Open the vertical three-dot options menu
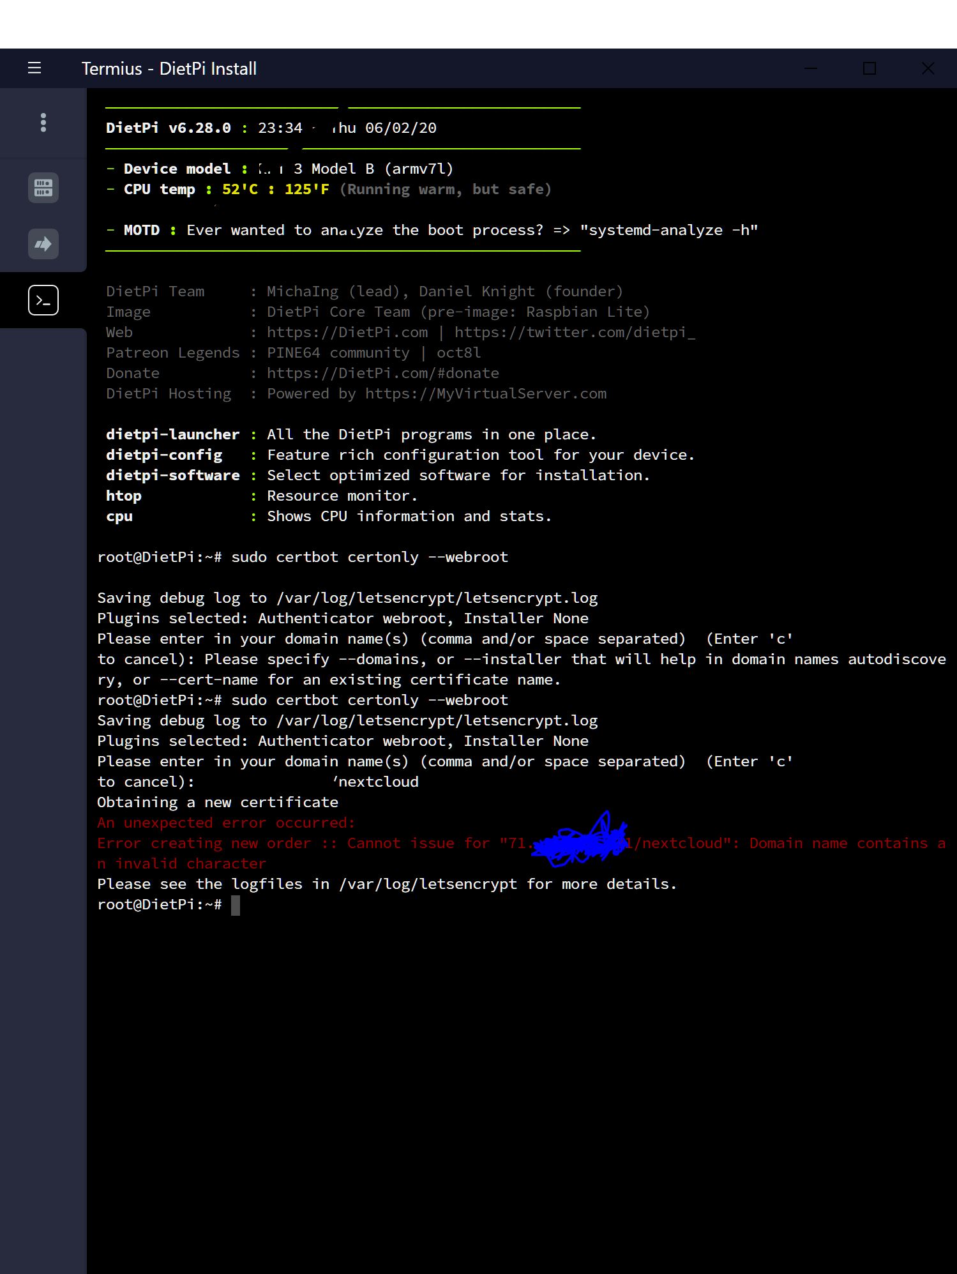This screenshot has width=957, height=1274. tap(43, 123)
